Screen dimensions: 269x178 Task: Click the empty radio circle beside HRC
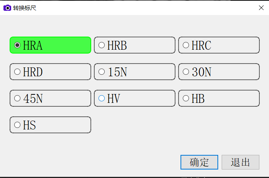[x=186, y=45]
